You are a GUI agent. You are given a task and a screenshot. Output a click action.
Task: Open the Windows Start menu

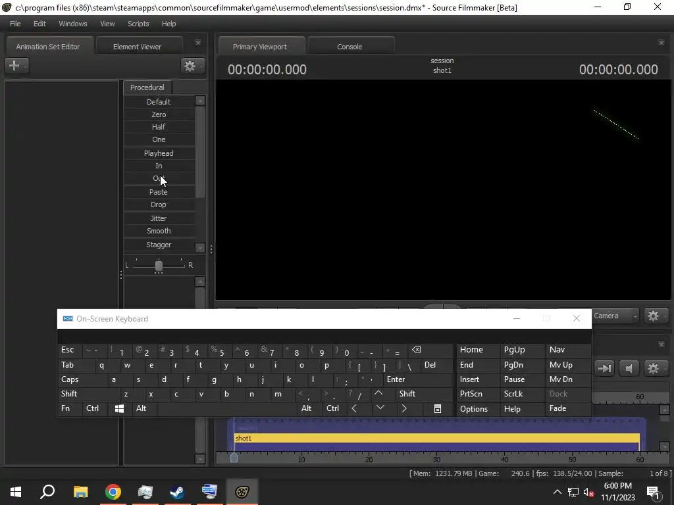(16, 492)
